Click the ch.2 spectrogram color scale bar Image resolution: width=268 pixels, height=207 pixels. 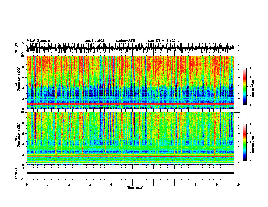tap(245, 142)
